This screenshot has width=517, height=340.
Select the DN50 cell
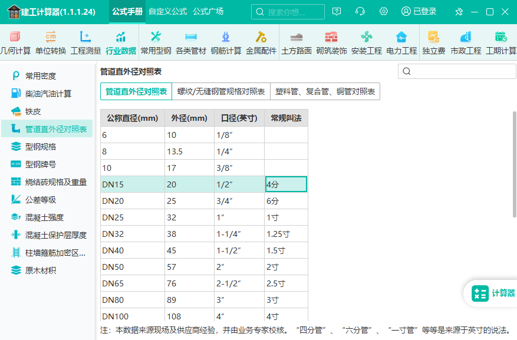133,266
